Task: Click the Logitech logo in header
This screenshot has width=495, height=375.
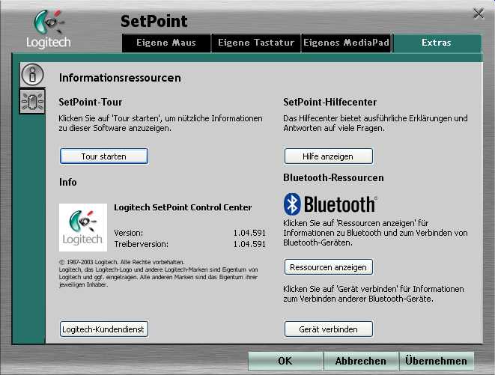Action: 48,29
